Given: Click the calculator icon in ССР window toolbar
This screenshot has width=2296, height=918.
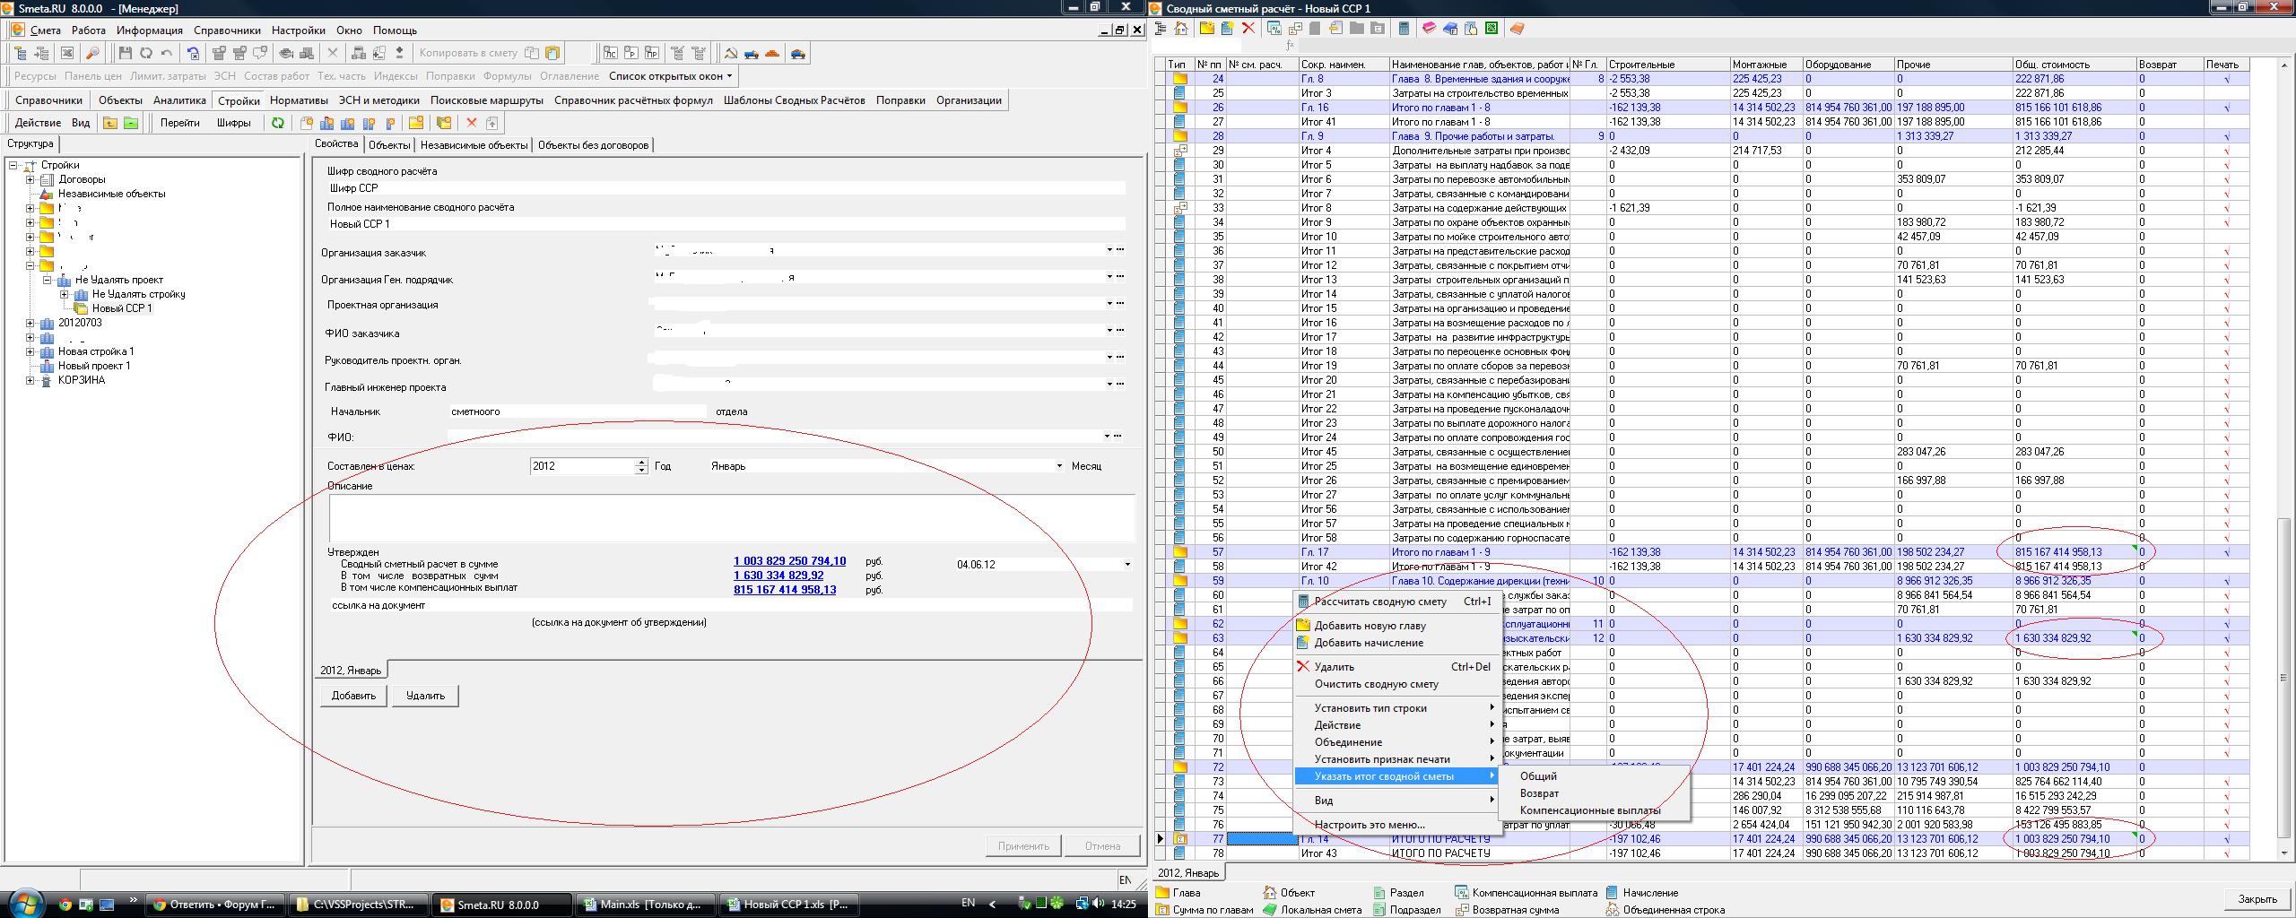Looking at the screenshot, I should point(1404,29).
